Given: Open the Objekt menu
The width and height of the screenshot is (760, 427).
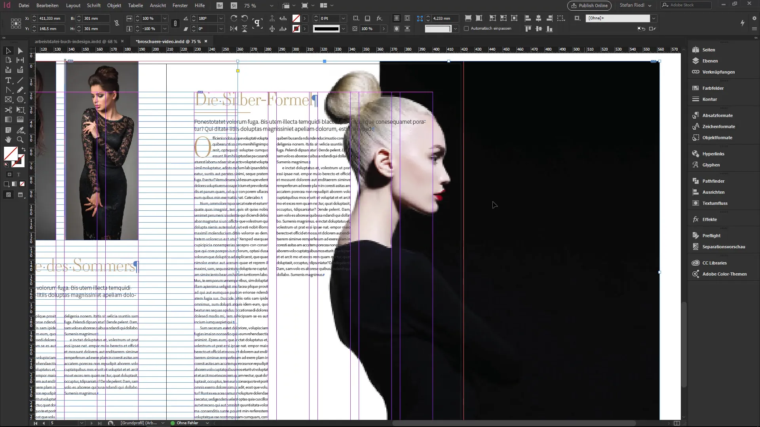Looking at the screenshot, I should [114, 6].
